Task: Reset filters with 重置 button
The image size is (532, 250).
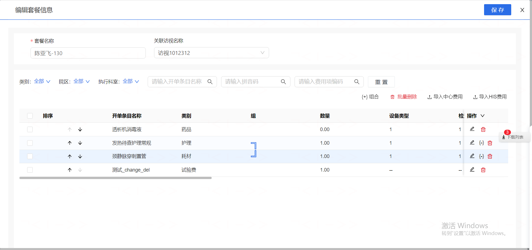Action: coord(381,82)
